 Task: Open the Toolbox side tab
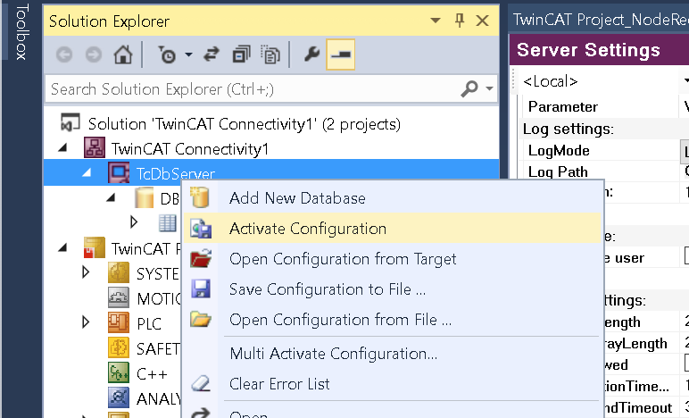pyautogui.click(x=21, y=31)
